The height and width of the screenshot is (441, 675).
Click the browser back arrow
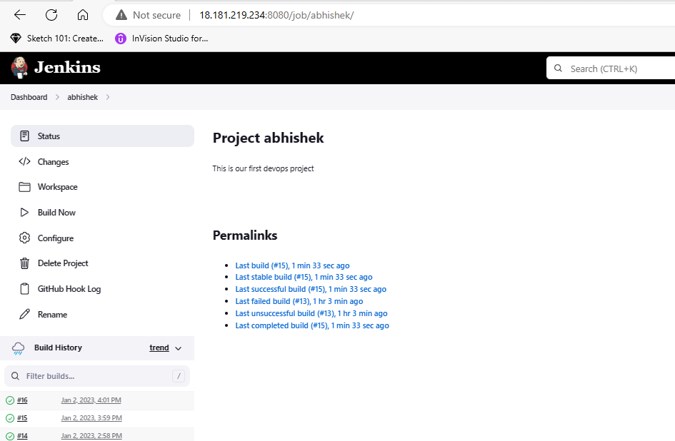pos(20,15)
